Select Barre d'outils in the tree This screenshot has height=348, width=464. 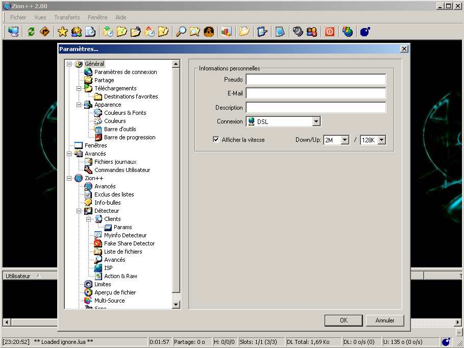click(120, 129)
